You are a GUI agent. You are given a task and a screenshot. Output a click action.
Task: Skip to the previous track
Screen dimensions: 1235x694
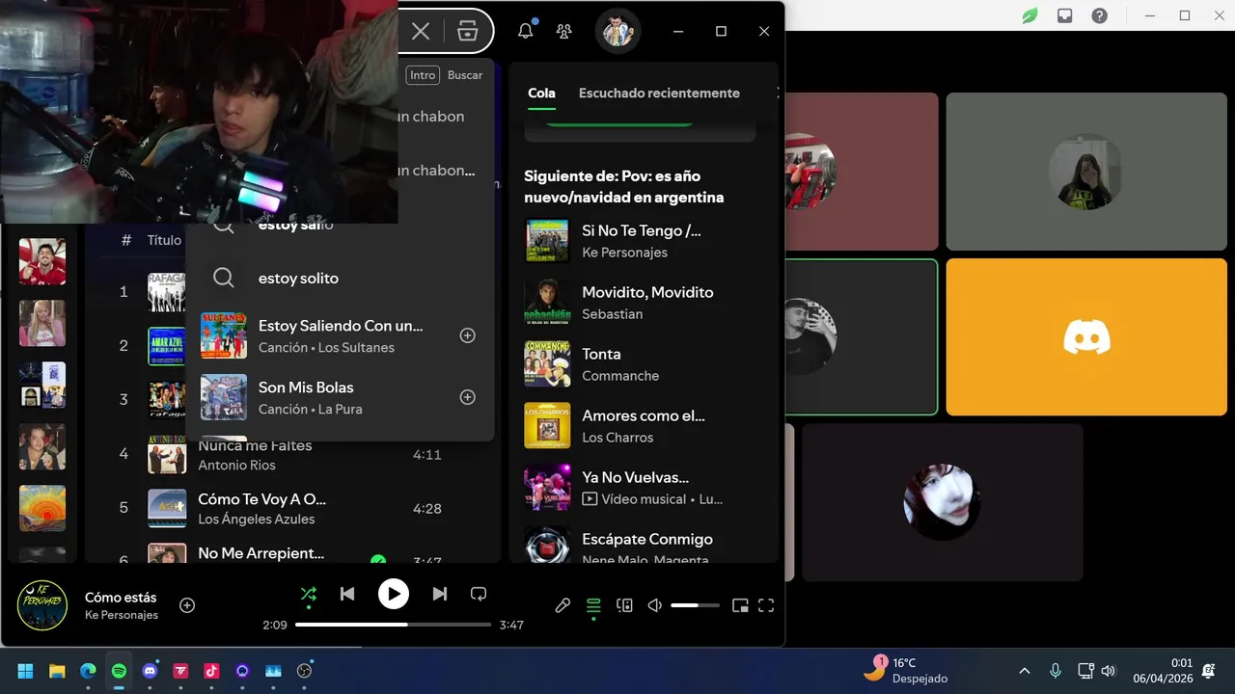coord(347,594)
